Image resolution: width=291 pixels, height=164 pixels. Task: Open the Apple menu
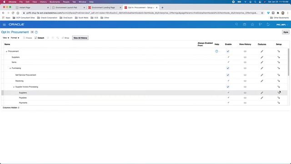pos(4,2)
